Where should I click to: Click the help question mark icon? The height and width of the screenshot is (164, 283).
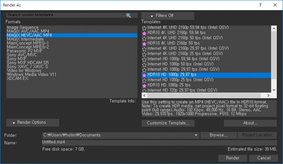(260, 5)
